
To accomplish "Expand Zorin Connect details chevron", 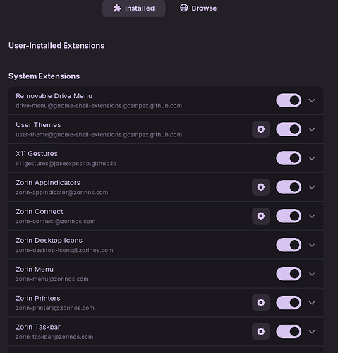I will (312, 216).
